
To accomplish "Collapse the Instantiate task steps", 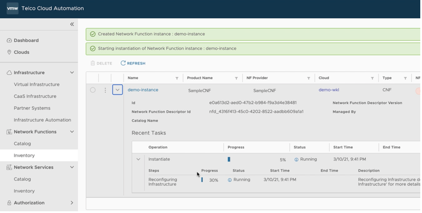I will click(138, 159).
